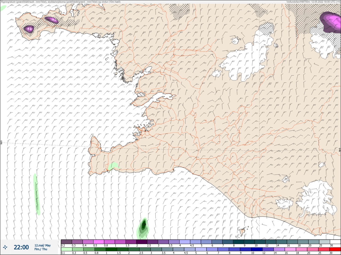Click the dark green lower-row swatch starting at 1

click(111, 249)
